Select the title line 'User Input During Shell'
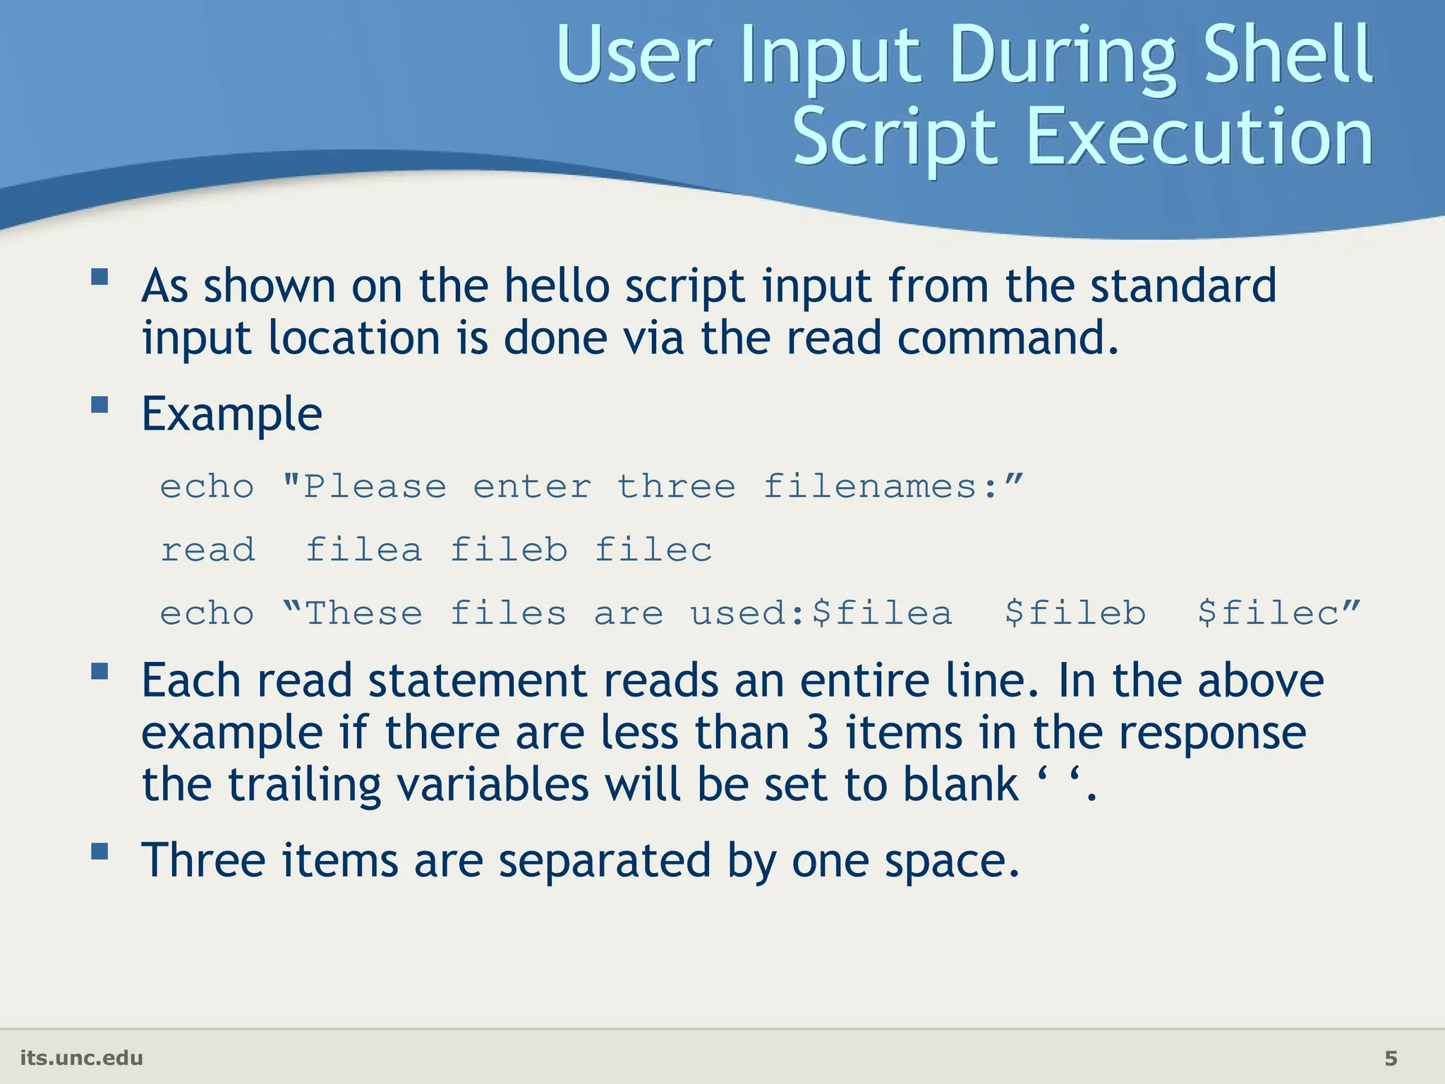The width and height of the screenshot is (1445, 1084). [964, 55]
